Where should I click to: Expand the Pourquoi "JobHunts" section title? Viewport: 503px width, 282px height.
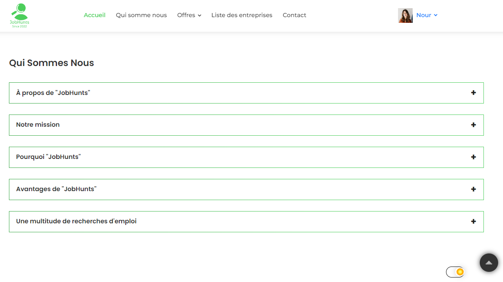coord(48,157)
